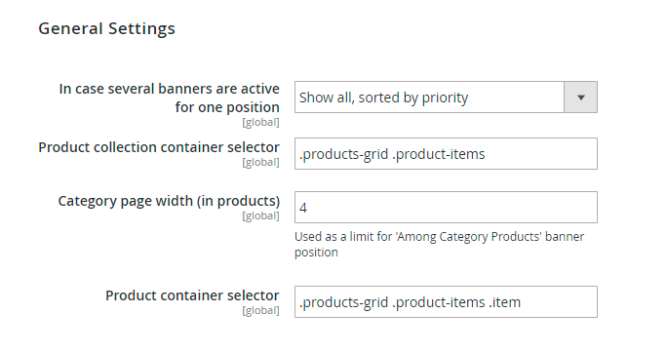Click 'for one position' label line
This screenshot has height=353, width=667.
(x=227, y=107)
